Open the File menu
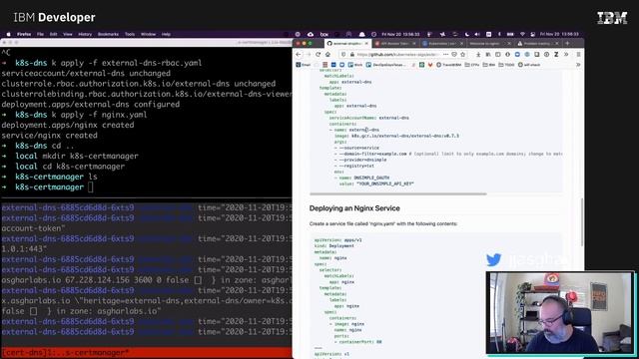Screen dimensions: 639x359 40,34
